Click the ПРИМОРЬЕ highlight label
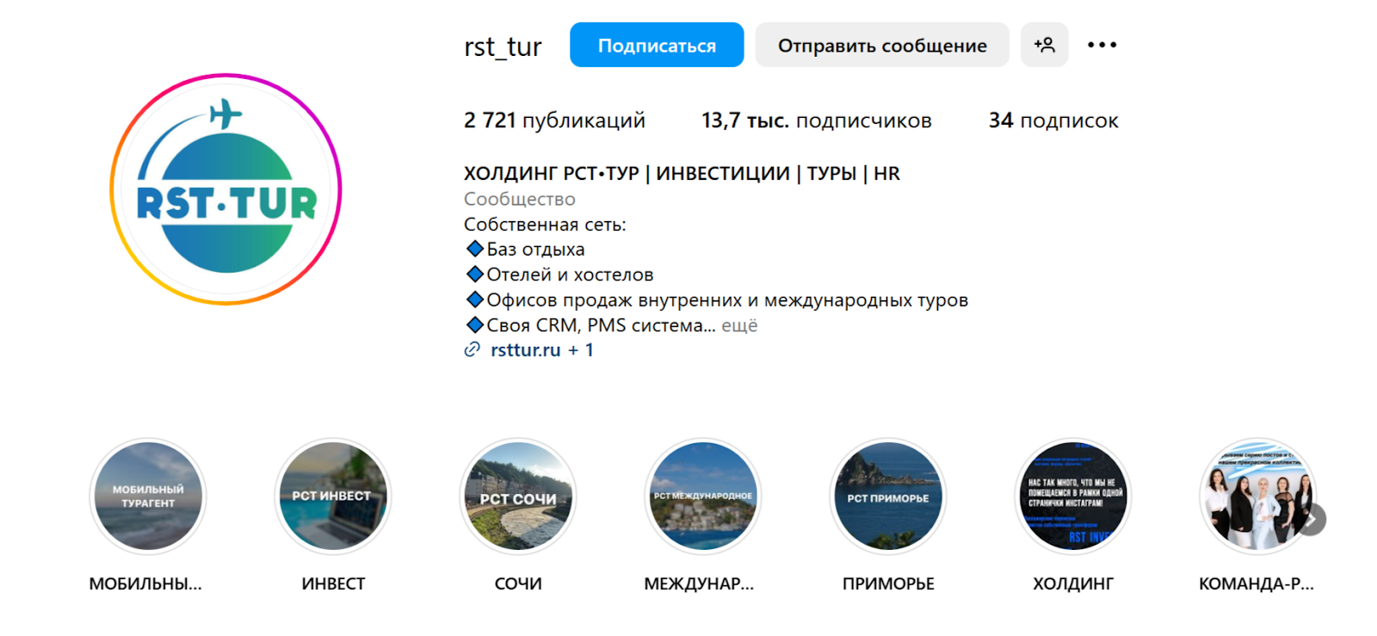Screen dimensions: 1377x636 pos(888,584)
